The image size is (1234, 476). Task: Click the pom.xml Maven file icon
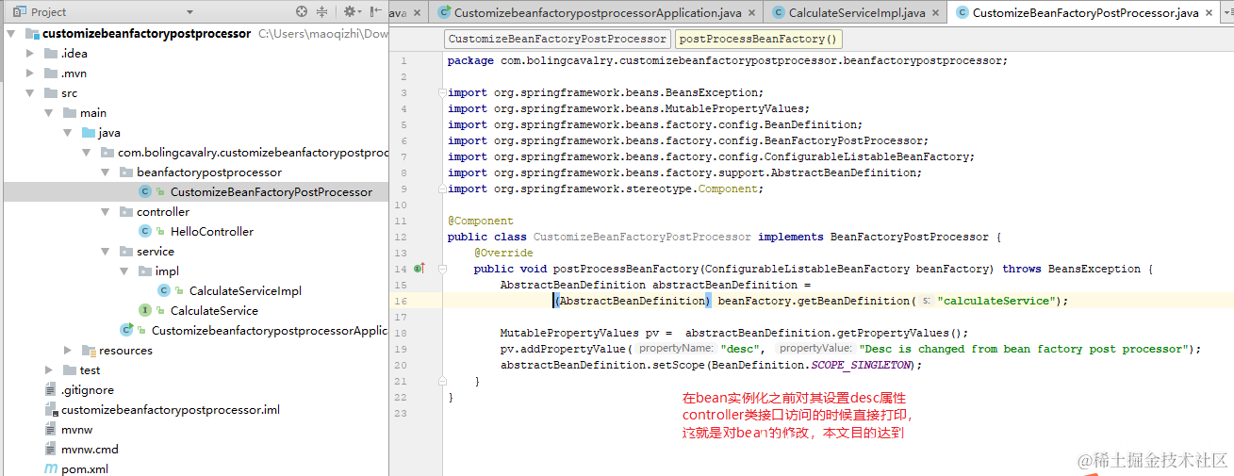(x=51, y=468)
